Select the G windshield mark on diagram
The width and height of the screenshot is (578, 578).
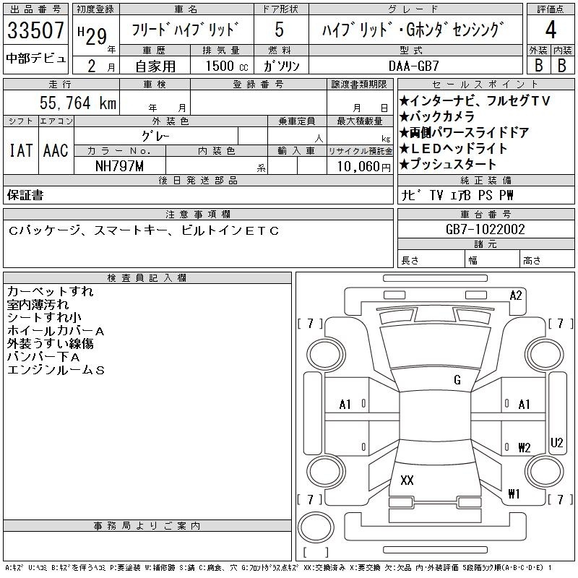tap(457, 380)
